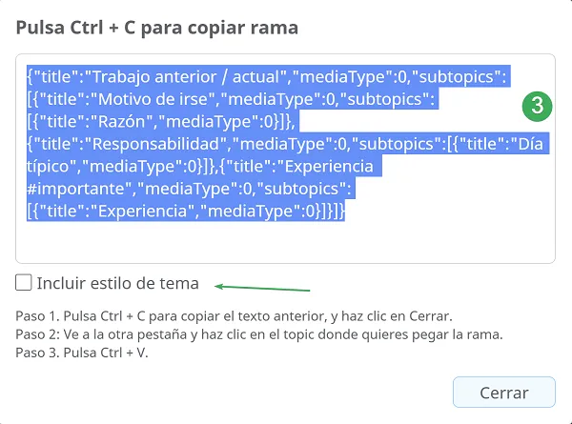Viewport: 572px width, 424px height.
Task: Click the word típico in the JSON text
Action: tap(50, 167)
